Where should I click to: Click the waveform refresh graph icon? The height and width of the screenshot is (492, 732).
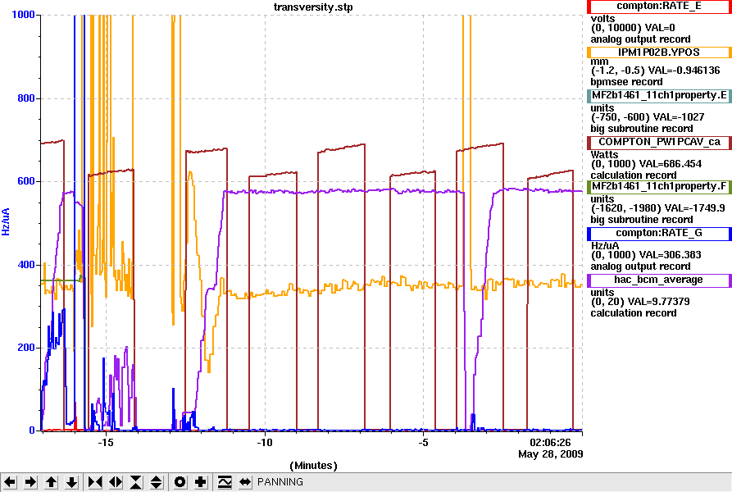click(x=225, y=481)
